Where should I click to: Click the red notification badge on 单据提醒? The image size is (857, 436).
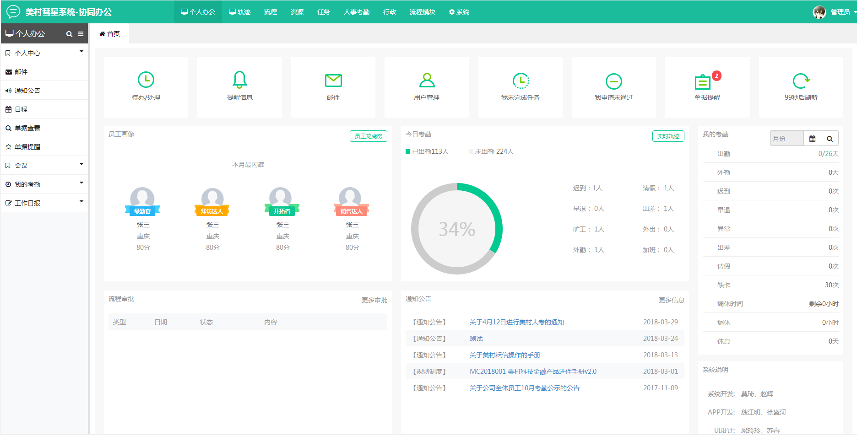coord(717,75)
